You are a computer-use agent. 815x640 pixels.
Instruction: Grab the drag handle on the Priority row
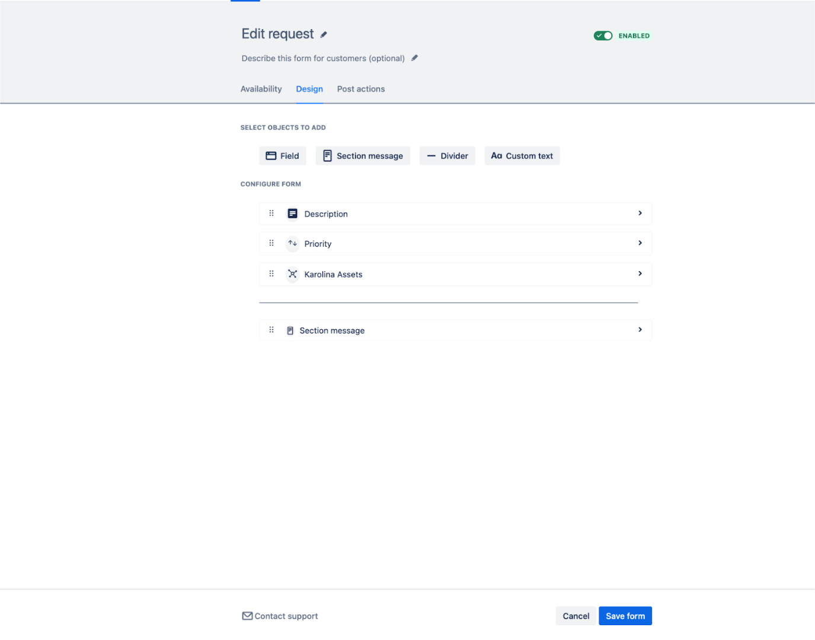point(271,243)
